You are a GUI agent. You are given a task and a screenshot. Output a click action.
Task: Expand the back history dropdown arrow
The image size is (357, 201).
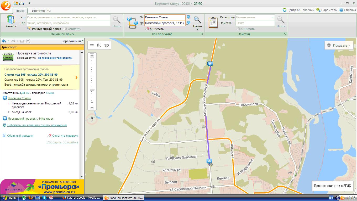8,41
